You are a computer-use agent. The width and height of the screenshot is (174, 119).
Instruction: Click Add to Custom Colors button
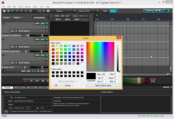click(x=103, y=85)
